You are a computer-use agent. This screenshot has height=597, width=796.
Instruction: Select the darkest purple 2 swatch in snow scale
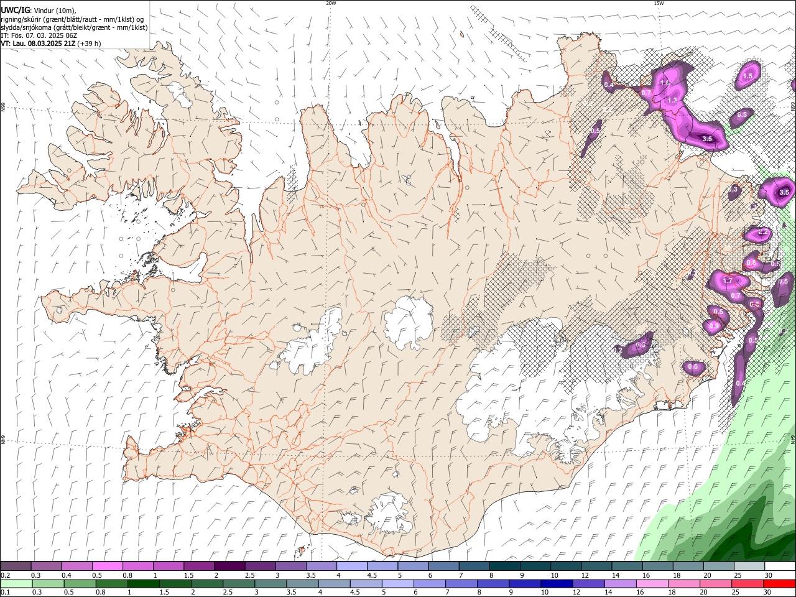[x=229, y=567]
